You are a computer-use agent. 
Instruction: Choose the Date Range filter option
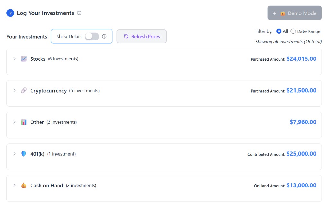pos(293,31)
